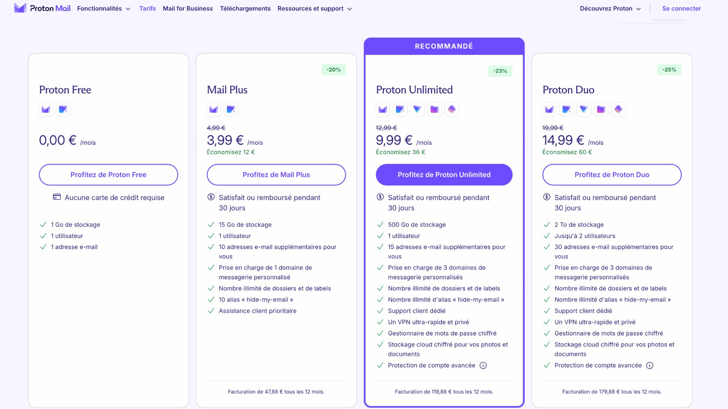Image resolution: width=728 pixels, height=409 pixels.
Task: Switch to the Mail for Business page
Action: [x=188, y=8]
